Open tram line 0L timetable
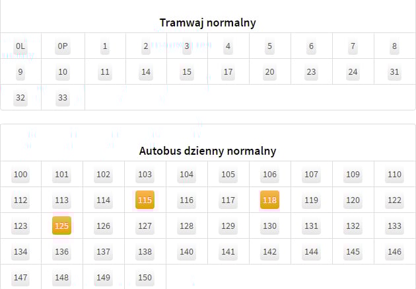 [20, 46]
